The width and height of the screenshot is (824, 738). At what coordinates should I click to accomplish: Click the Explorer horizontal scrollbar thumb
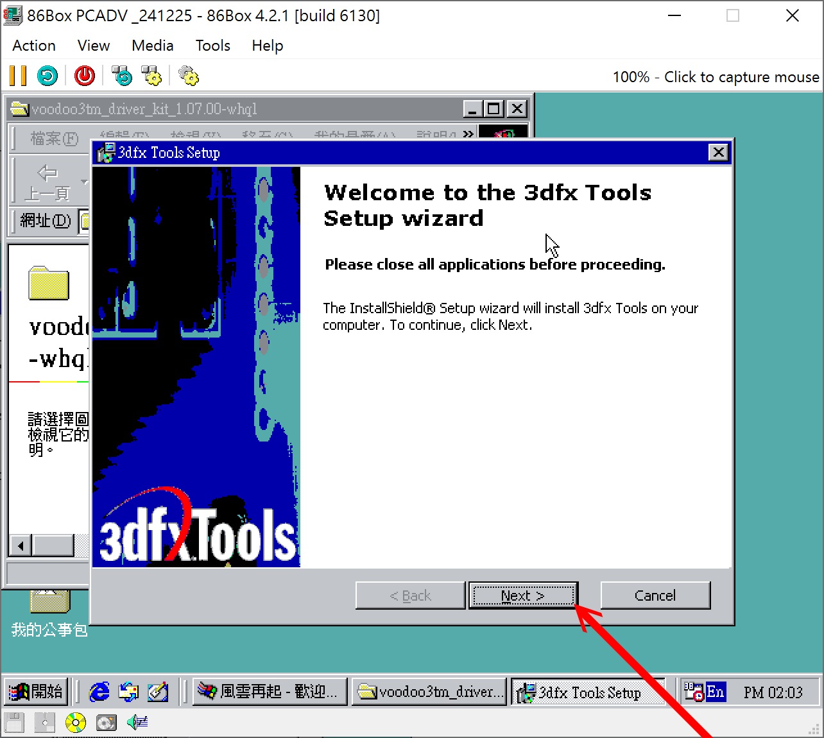pyautogui.click(x=53, y=545)
